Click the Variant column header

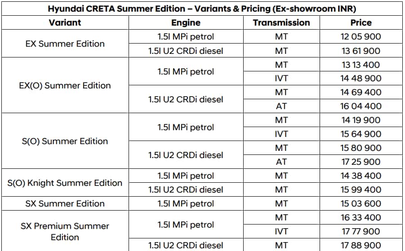65,22
